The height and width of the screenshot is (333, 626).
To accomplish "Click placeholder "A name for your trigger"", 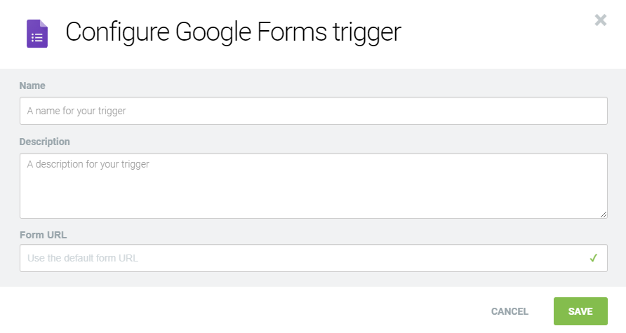I will 76,111.
